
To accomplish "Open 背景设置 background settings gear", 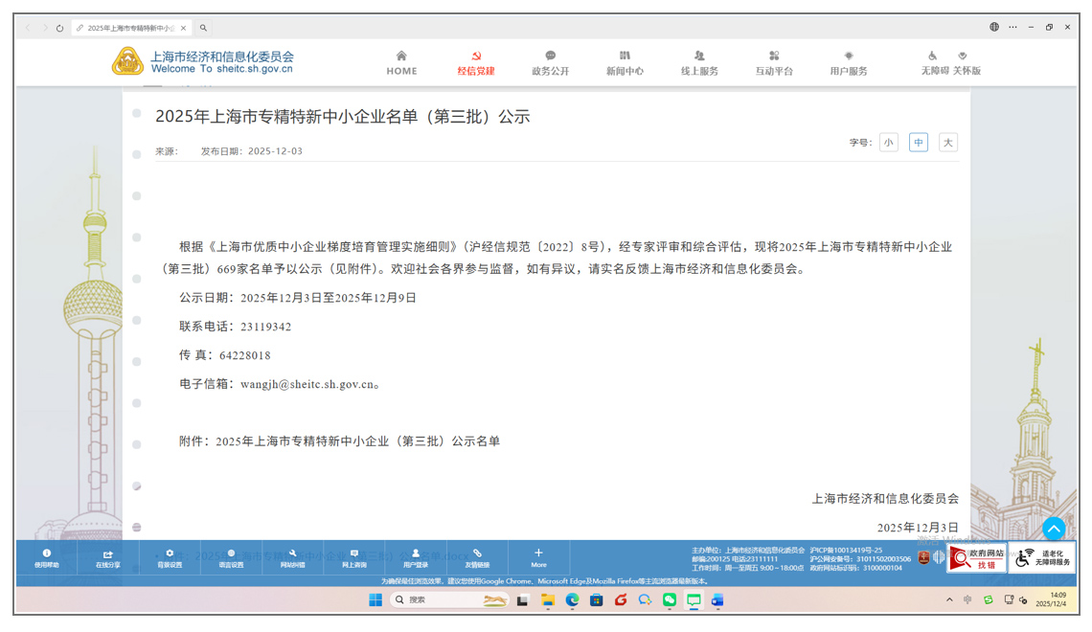I will (170, 557).
